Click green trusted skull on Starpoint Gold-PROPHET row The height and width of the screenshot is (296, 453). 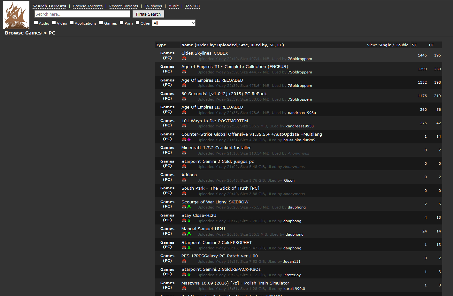pyautogui.click(x=189, y=247)
